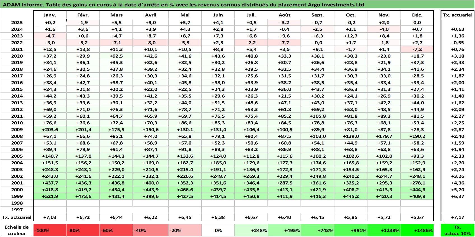Select the +203,6 cell for January 2009
The image size is (475, 237).
[50, 129]
